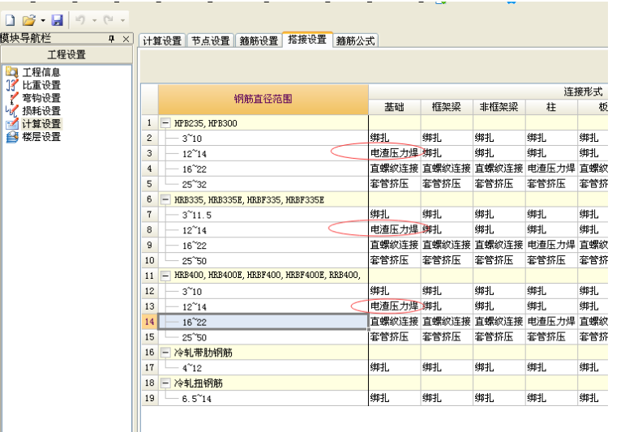The width and height of the screenshot is (625, 432).
Task: Collapse the HRB400, HRB400E group
Action: coord(165,276)
